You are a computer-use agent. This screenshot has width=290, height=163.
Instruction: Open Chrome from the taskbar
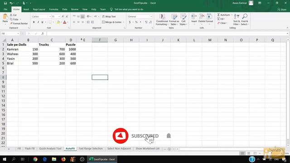coord(35,159)
